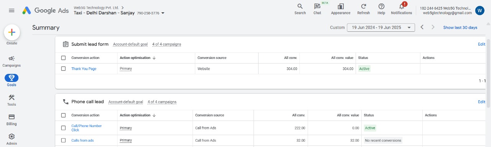Open the date range dropdown
Screen dimensions: 491x147
(381, 28)
